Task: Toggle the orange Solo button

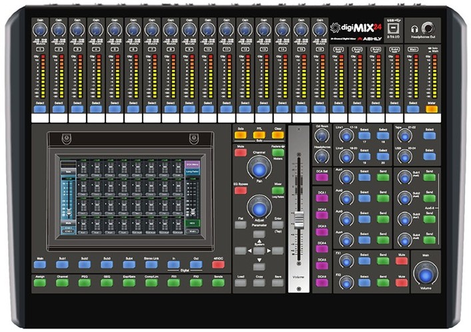Action: tap(240, 135)
